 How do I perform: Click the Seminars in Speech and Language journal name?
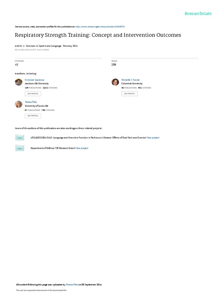[x=44, y=46]
